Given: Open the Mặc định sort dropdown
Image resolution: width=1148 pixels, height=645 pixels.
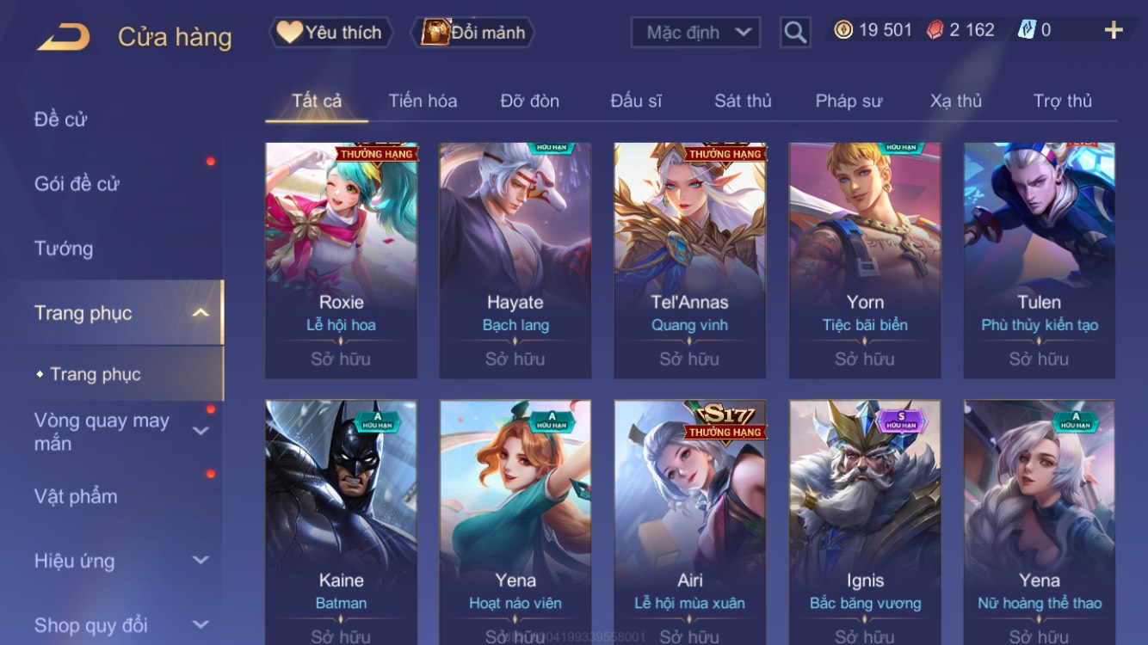Looking at the screenshot, I should tap(696, 33).
